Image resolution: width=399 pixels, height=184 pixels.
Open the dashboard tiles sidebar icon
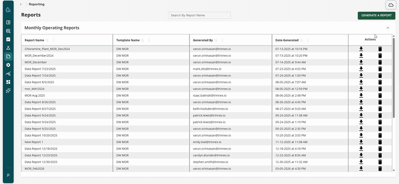pos(8,82)
